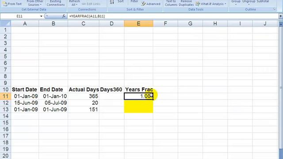Select column G header
This screenshot has width=283, height=159.
click(x=190, y=23)
